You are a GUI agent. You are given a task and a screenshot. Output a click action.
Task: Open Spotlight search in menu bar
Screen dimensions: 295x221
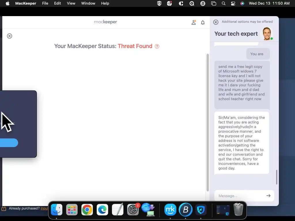(224, 3)
